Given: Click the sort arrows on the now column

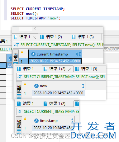Looking at the screenshot, I should (83, 86).
